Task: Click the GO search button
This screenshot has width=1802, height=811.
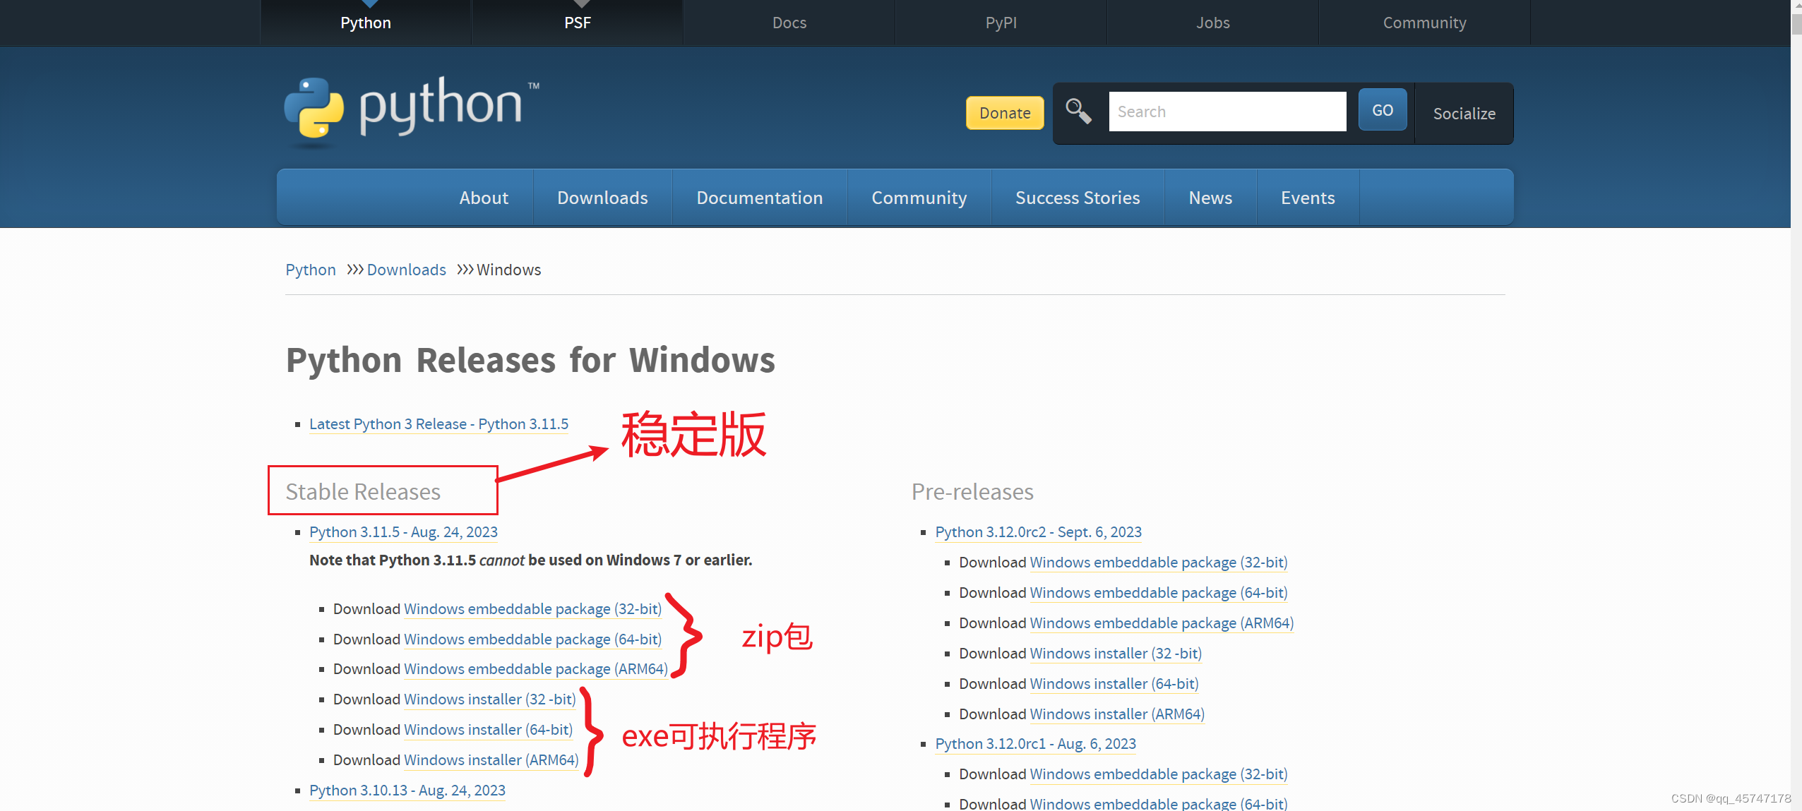Action: (x=1382, y=110)
